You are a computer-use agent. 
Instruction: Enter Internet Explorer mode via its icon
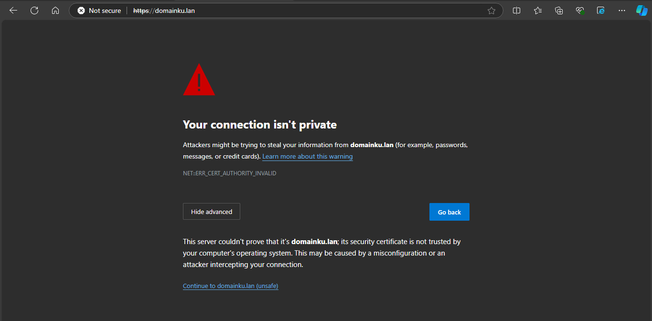pyautogui.click(x=600, y=10)
